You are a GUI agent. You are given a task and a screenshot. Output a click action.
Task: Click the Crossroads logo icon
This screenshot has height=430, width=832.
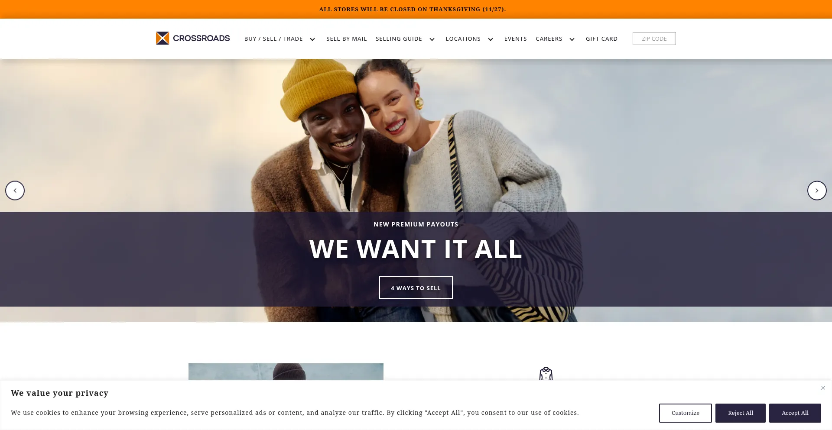[162, 38]
